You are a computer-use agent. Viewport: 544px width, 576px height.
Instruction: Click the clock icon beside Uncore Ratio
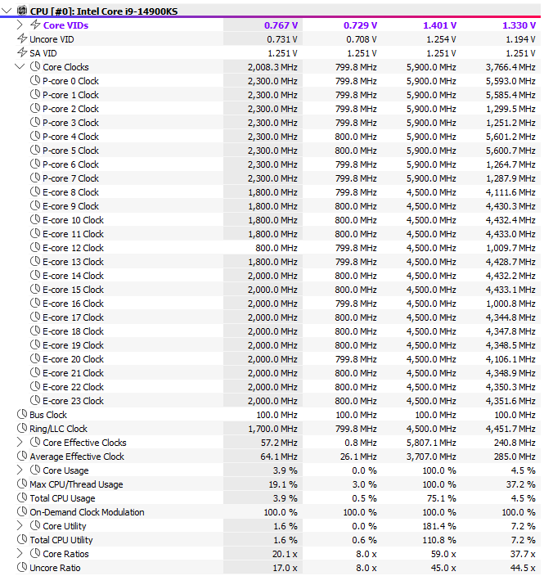click(22, 567)
